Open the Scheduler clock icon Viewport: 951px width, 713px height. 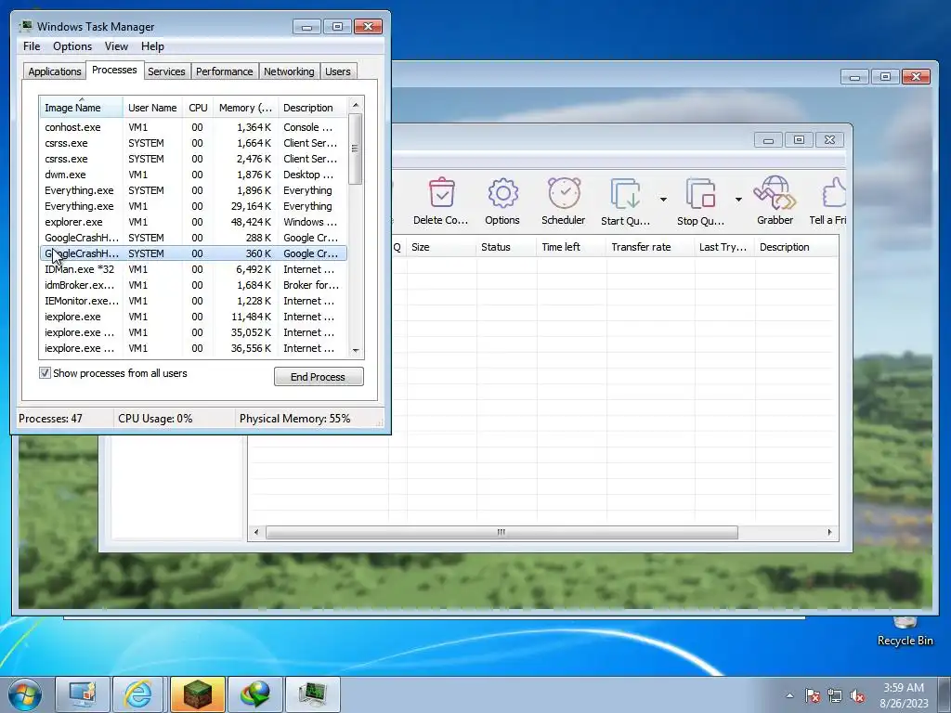coord(564,193)
